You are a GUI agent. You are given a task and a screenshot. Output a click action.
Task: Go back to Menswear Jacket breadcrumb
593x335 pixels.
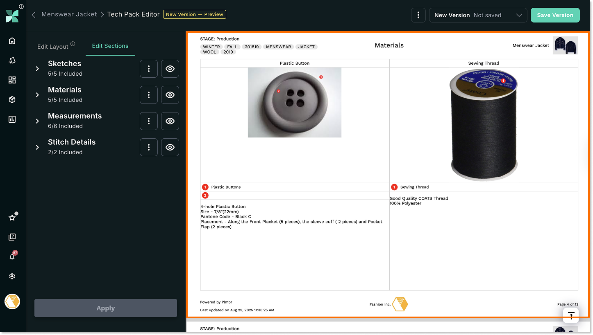tap(69, 14)
